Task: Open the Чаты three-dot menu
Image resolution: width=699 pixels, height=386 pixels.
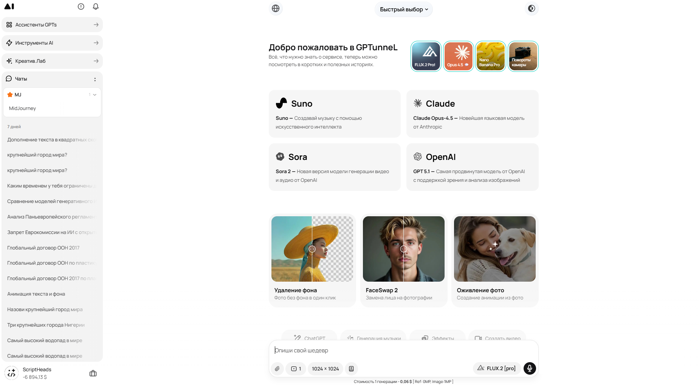Action: (x=95, y=79)
